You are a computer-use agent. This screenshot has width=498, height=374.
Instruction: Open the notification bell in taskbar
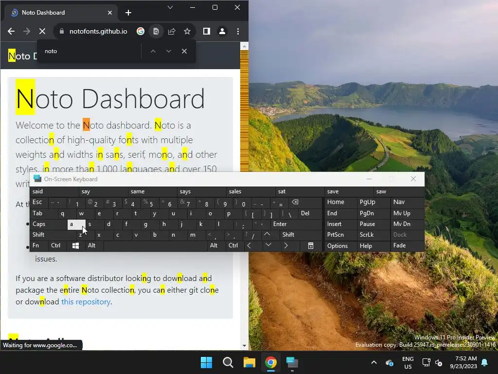[x=485, y=362]
